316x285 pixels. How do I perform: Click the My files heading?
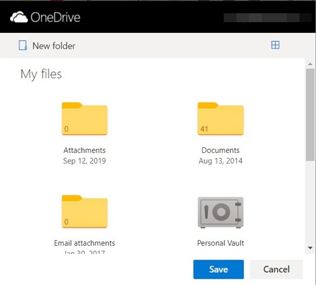41,74
